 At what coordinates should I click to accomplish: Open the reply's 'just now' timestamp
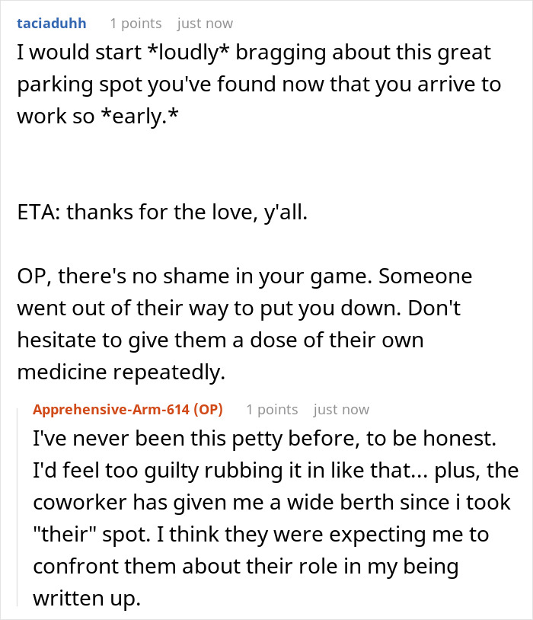click(342, 410)
